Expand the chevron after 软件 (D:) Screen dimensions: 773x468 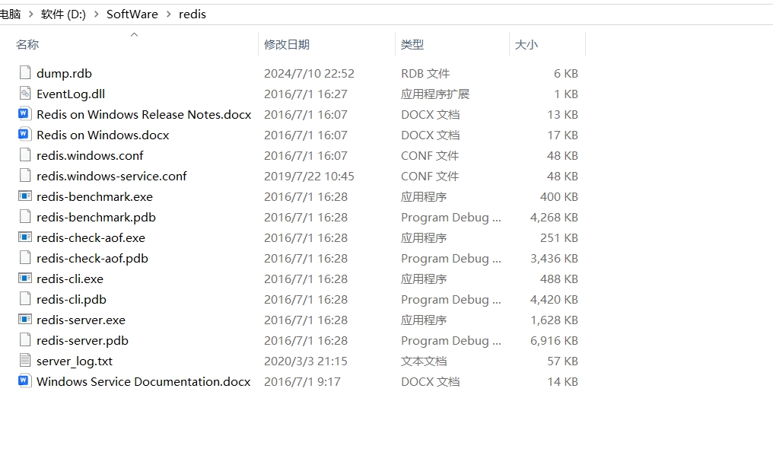[x=96, y=14]
